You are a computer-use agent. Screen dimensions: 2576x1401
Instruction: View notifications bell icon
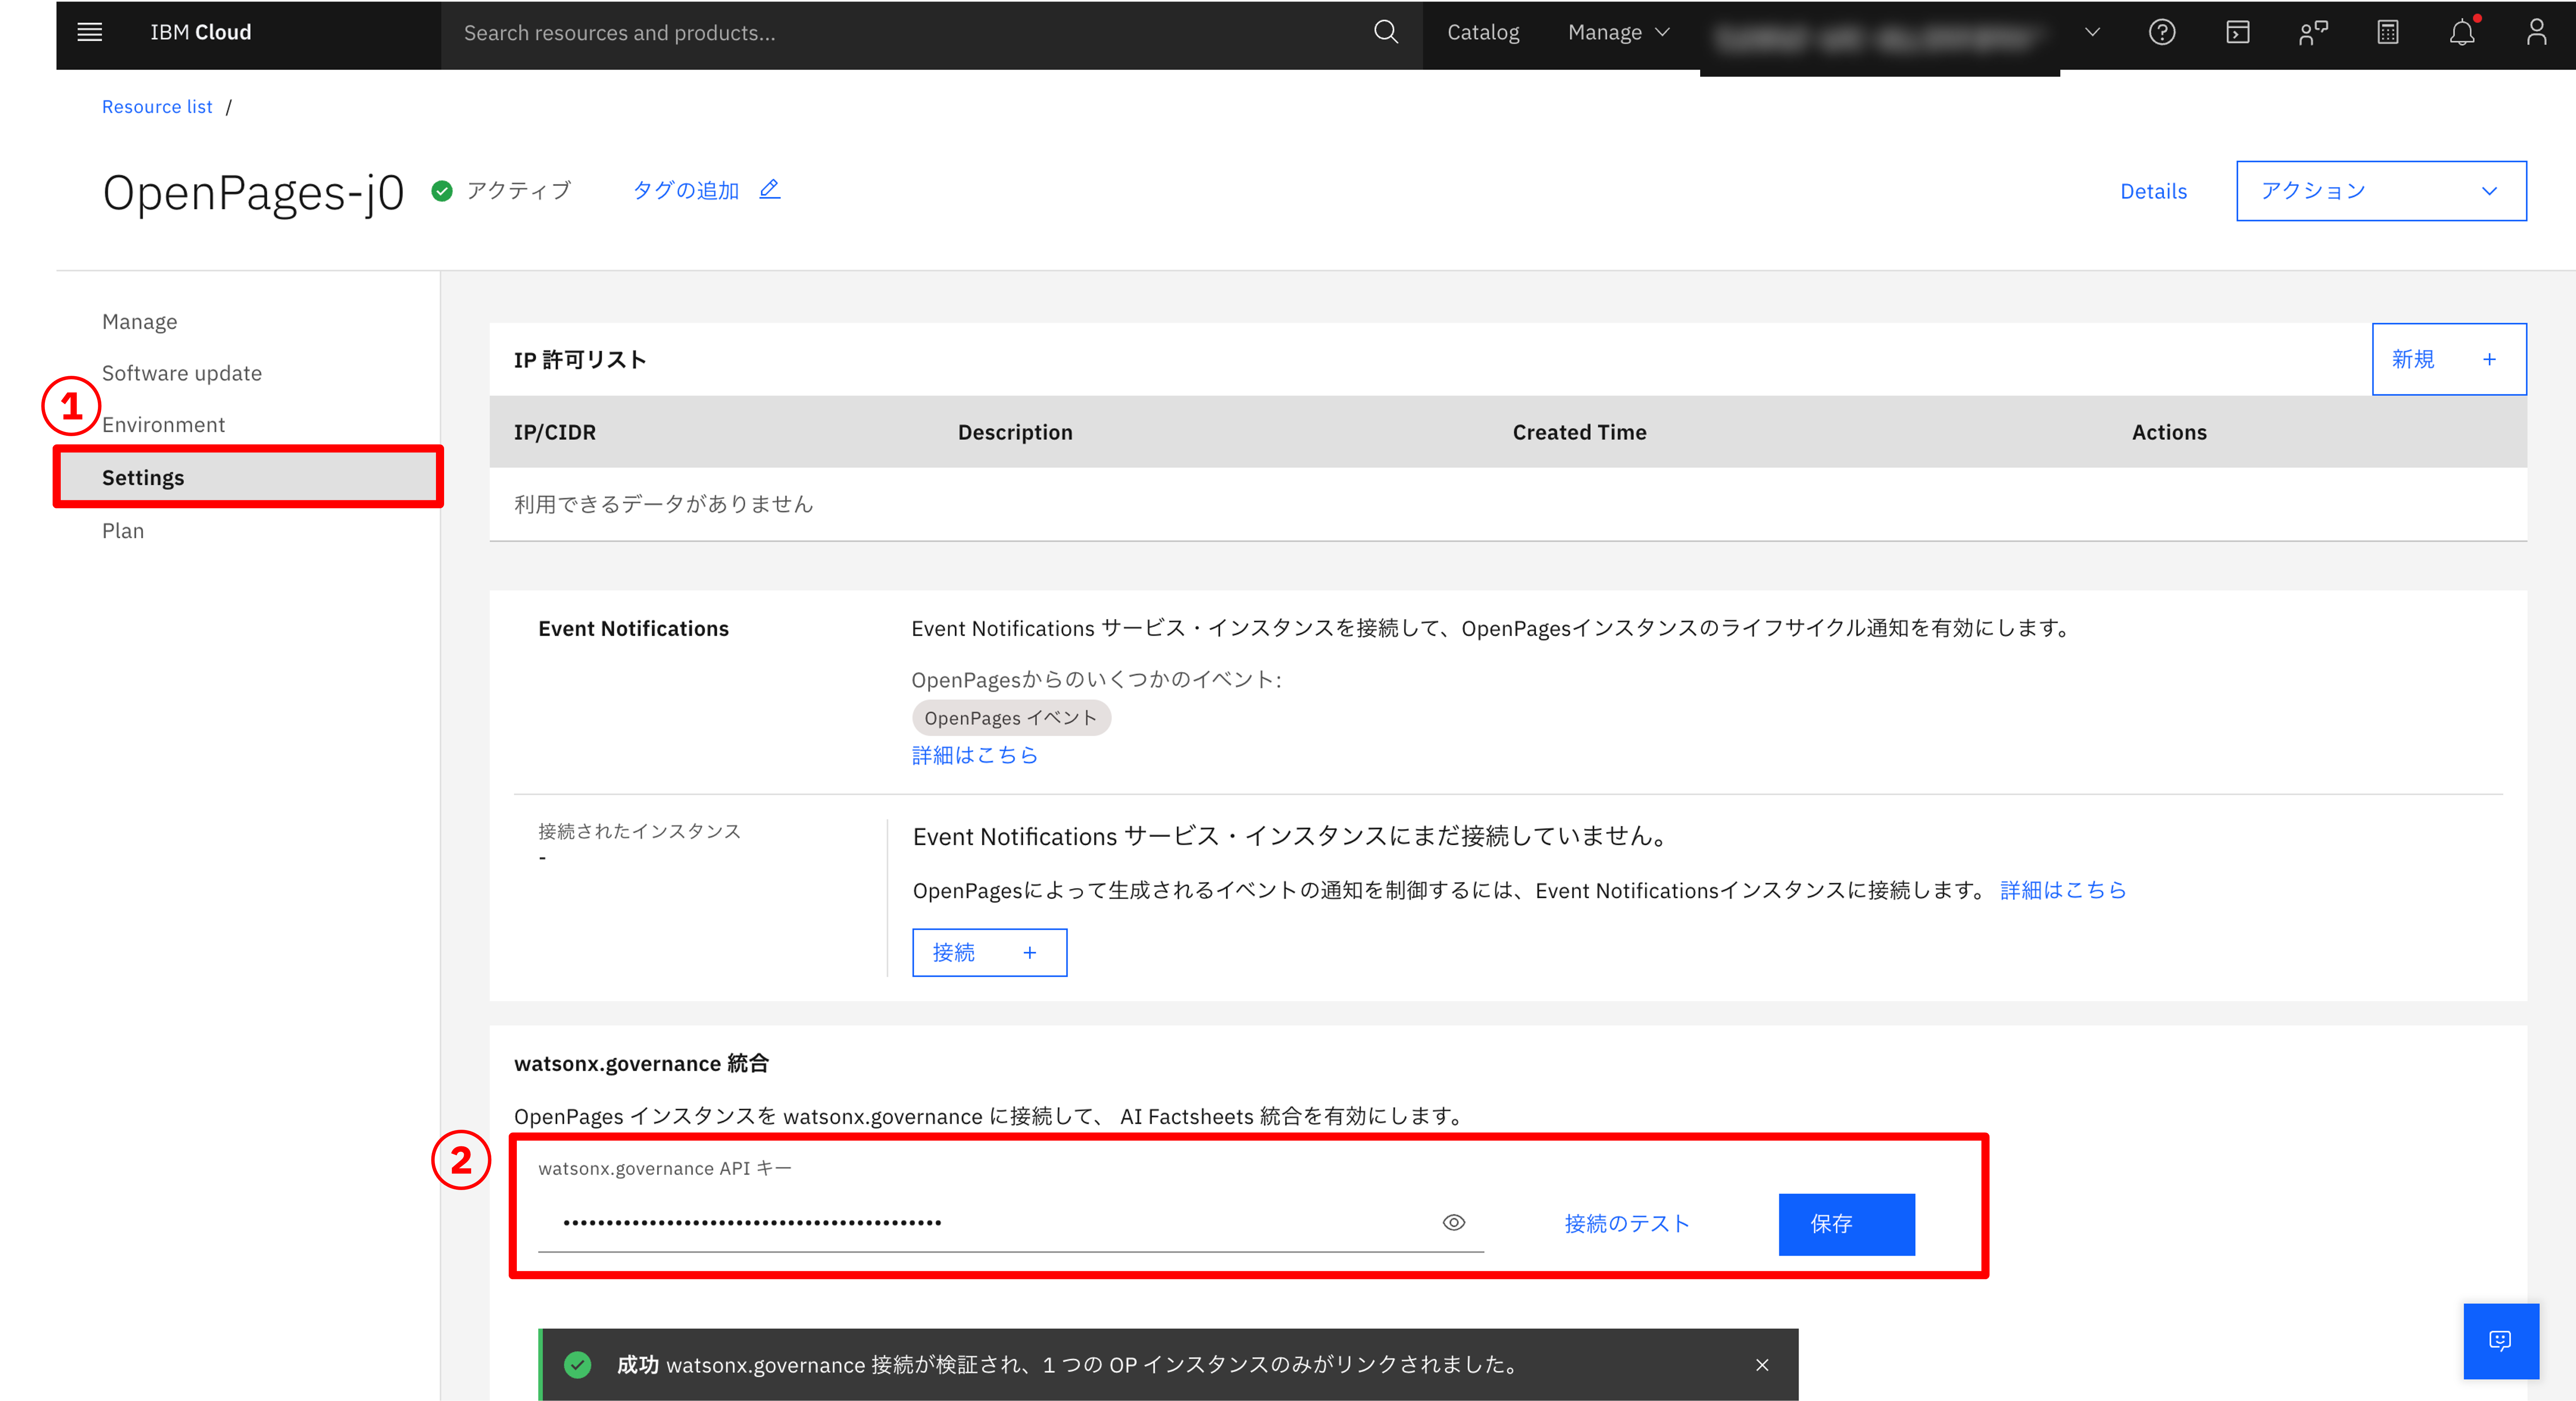tap(2461, 32)
